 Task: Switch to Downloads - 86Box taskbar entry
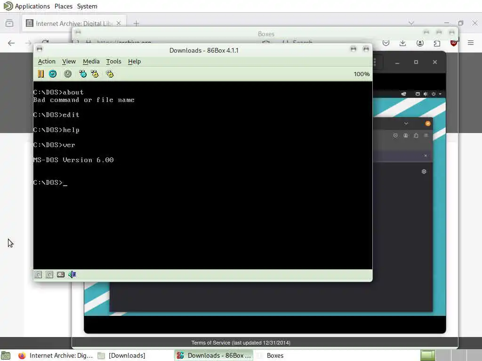point(214,355)
